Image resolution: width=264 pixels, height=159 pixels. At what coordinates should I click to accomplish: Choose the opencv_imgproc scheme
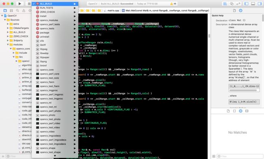click(55, 90)
